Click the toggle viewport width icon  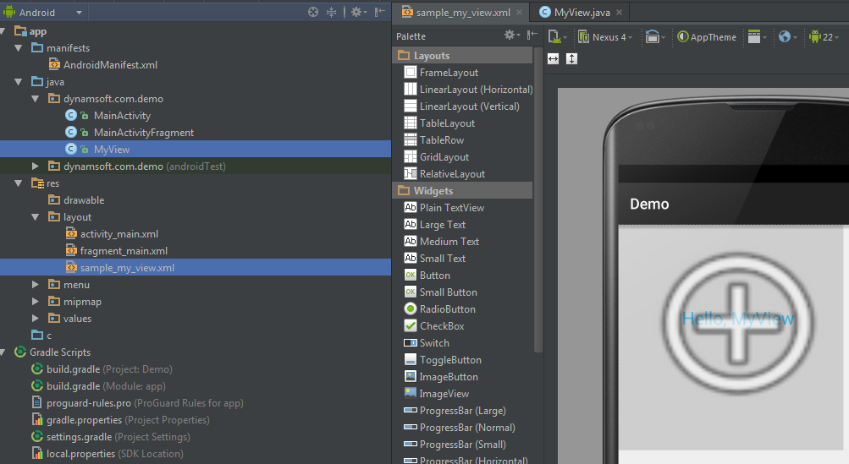554,58
